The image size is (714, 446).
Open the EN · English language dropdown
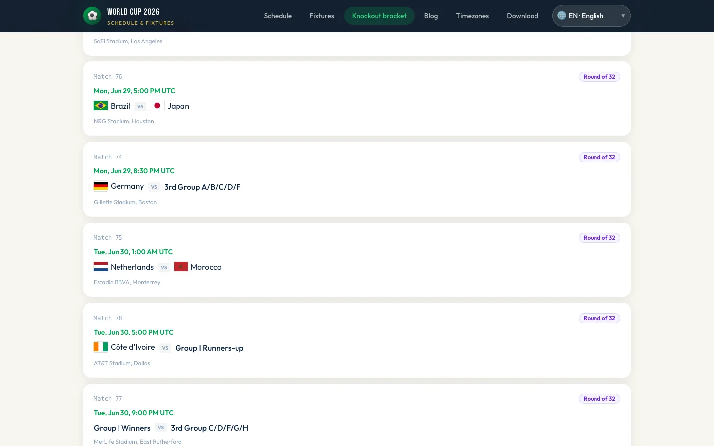(x=591, y=16)
